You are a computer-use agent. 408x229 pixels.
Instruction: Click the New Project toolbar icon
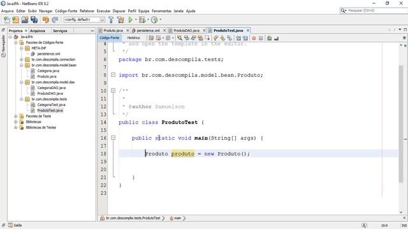[x=15, y=20]
